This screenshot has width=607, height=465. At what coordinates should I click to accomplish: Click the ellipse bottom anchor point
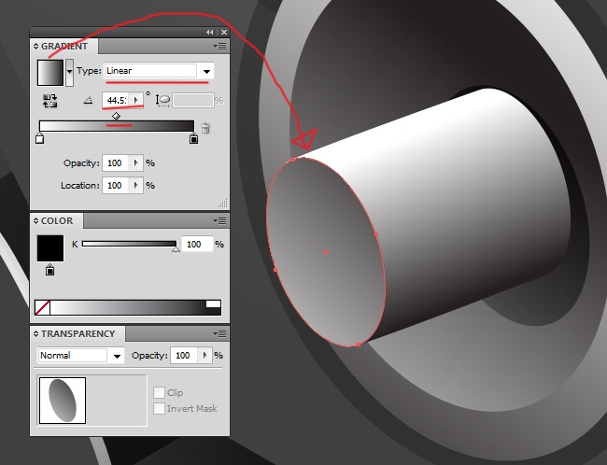[359, 345]
